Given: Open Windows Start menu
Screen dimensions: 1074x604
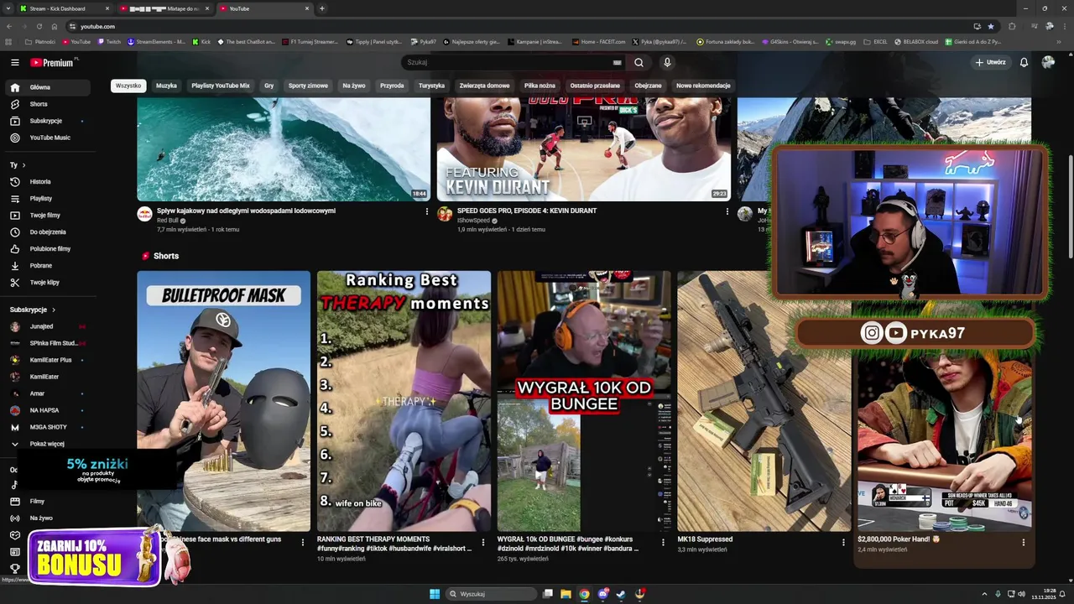Looking at the screenshot, I should pos(435,594).
